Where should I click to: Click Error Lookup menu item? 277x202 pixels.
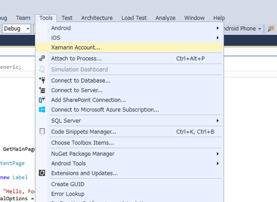[x=68, y=194]
